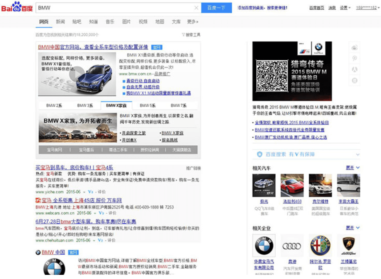This screenshot has width=381, height=279.
Task: Open the 报名挑战 link
Action: pos(170,140)
